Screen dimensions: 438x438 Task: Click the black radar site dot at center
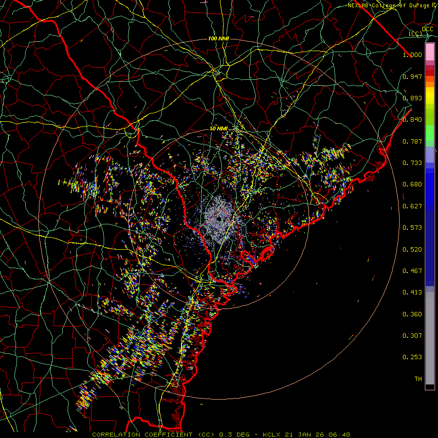219,219
